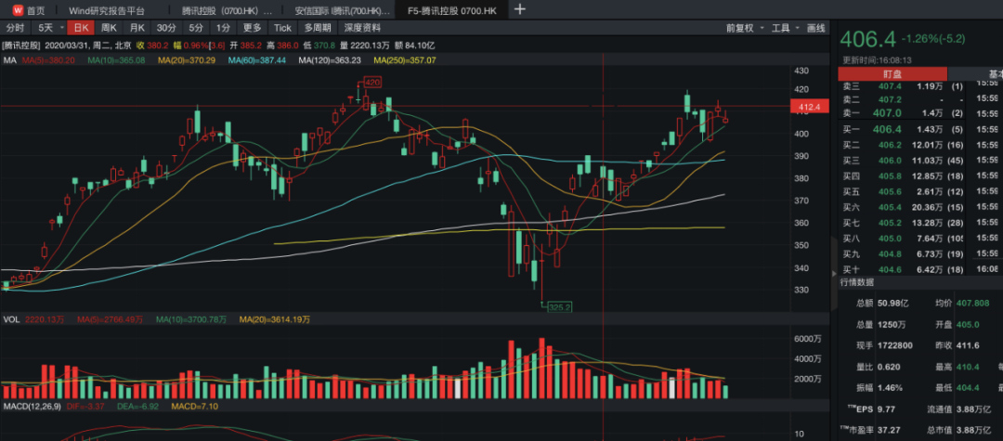1003x441 pixels.
Task: Open 深度资料 in-depth data
Action: click(x=362, y=28)
